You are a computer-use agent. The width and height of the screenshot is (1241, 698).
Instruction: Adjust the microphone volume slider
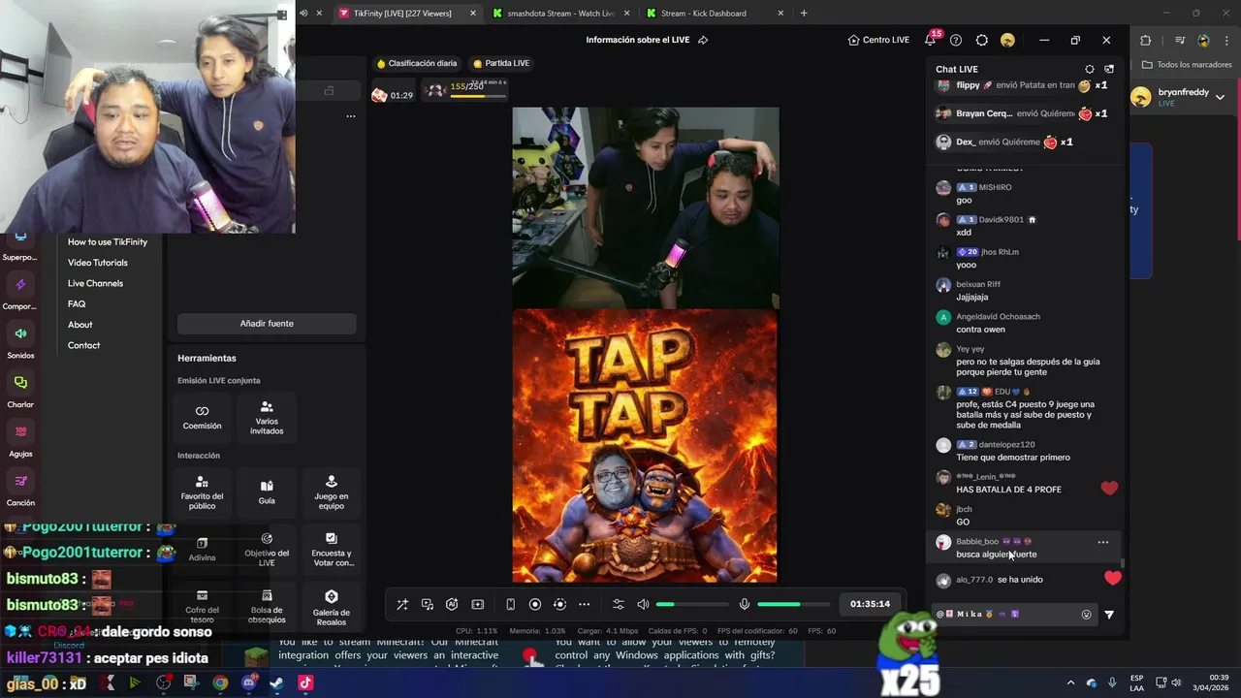[x=794, y=604]
